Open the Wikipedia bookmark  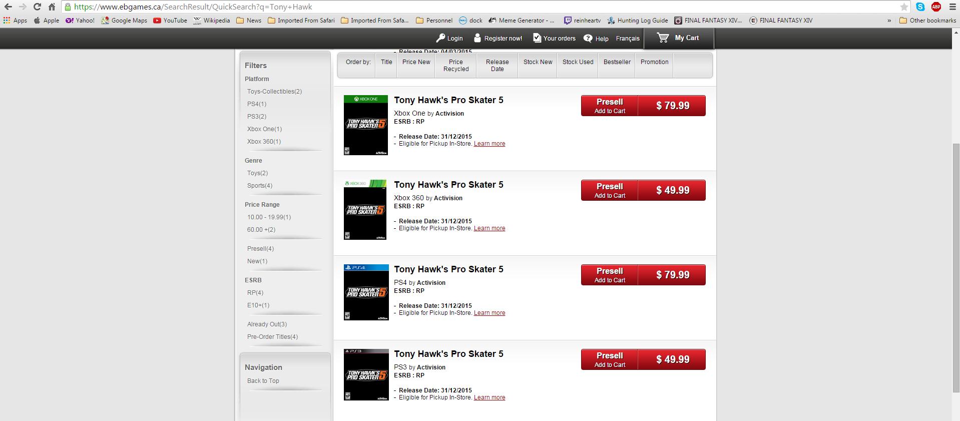point(212,21)
